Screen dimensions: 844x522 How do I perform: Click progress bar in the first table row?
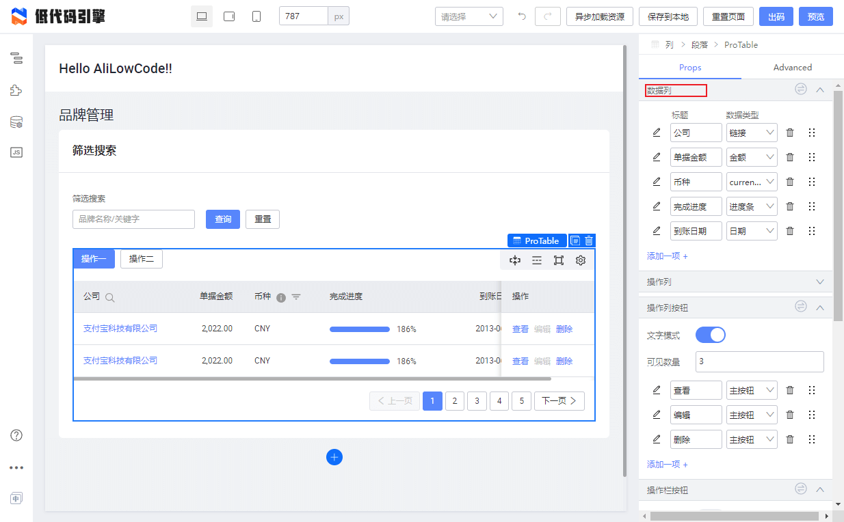point(360,329)
